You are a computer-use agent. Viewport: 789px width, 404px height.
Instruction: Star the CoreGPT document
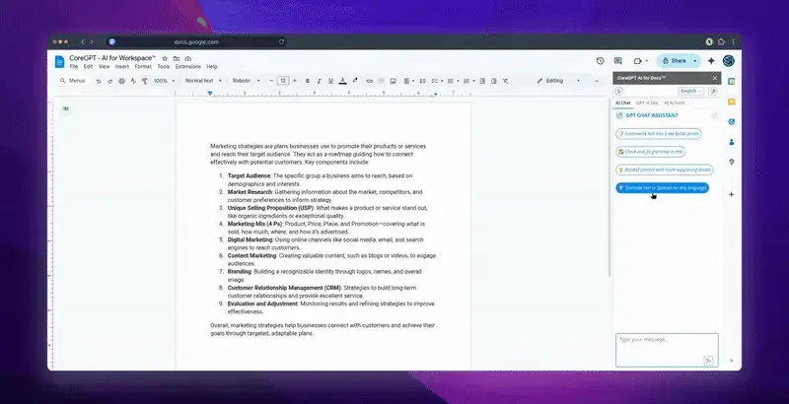[165, 58]
